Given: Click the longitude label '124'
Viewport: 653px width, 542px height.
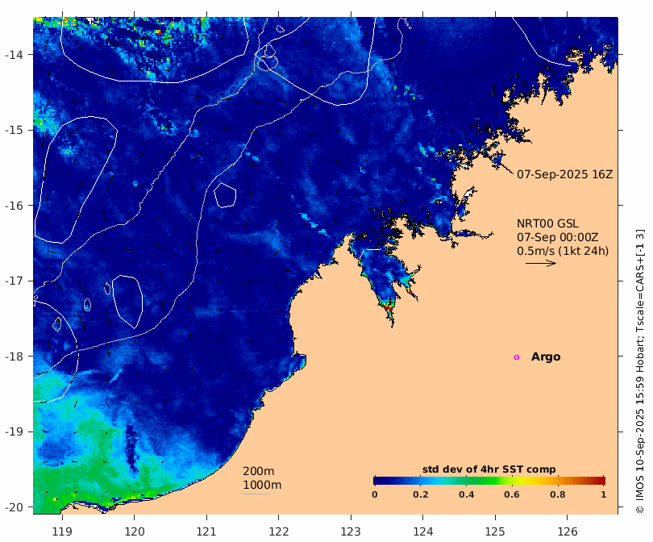Looking at the screenshot, I should tap(422, 532).
